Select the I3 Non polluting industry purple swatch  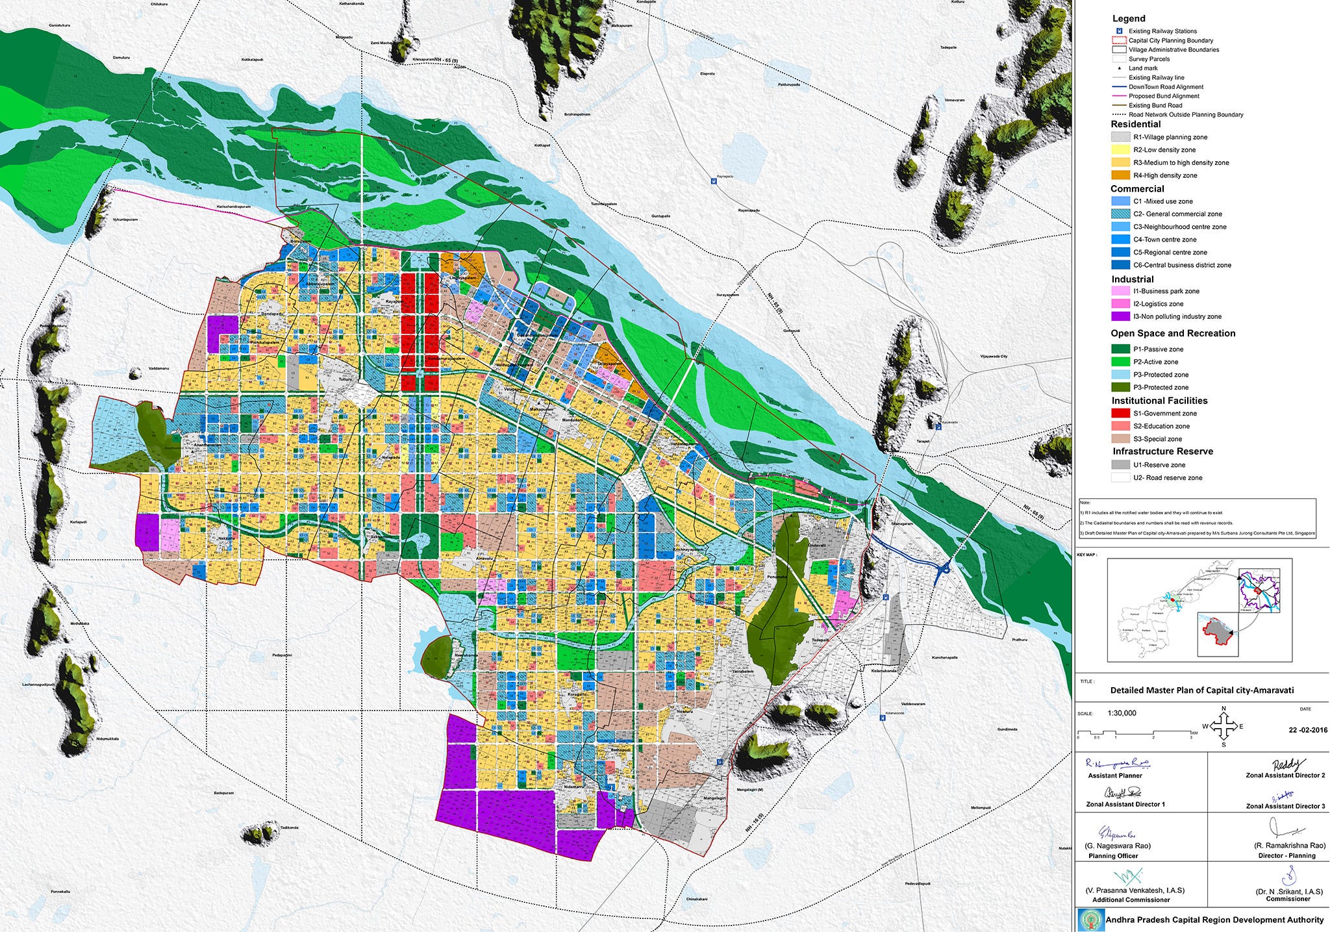tap(1120, 317)
